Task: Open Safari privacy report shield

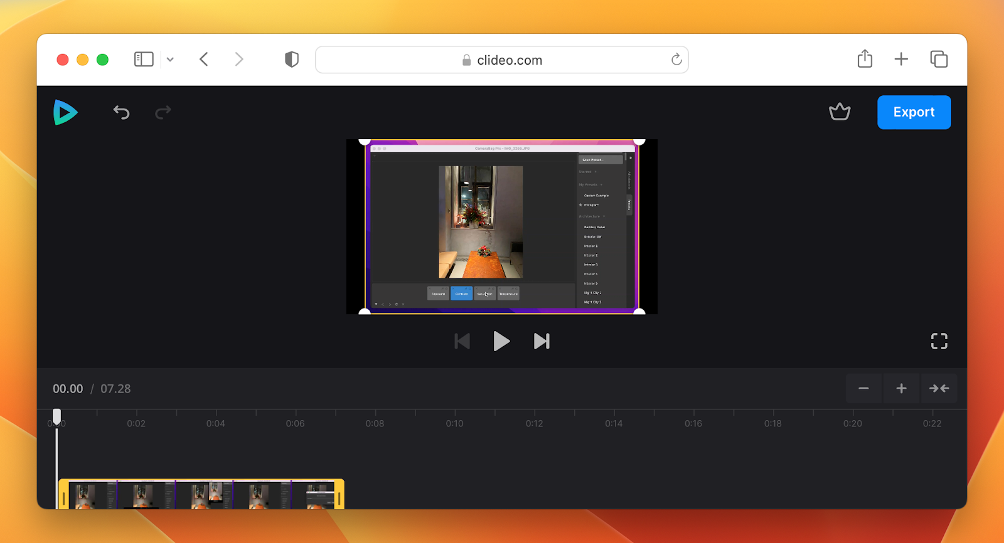Action: coord(292,60)
